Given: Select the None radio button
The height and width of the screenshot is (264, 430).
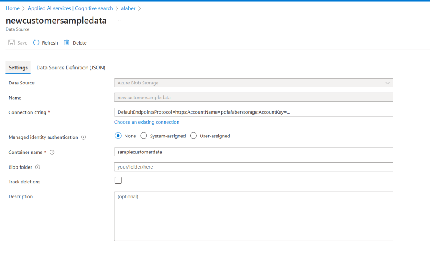Looking at the screenshot, I should coord(118,136).
